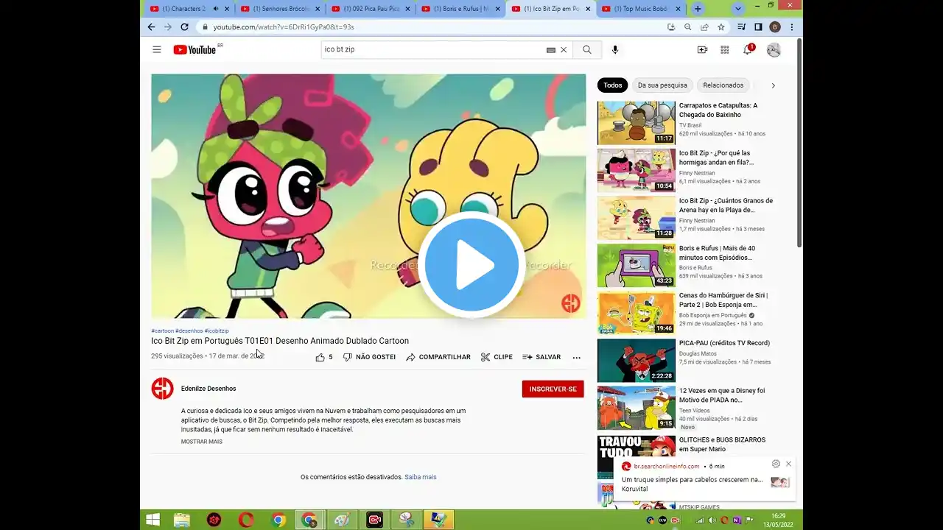Switch to the Boris e Rufus tab

462,9
